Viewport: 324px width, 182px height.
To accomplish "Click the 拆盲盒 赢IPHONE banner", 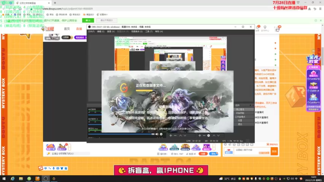I will point(161,170).
